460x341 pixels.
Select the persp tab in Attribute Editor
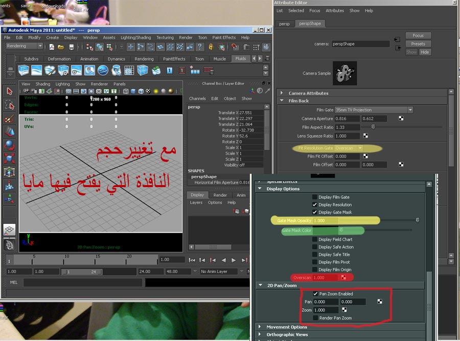[284, 24]
